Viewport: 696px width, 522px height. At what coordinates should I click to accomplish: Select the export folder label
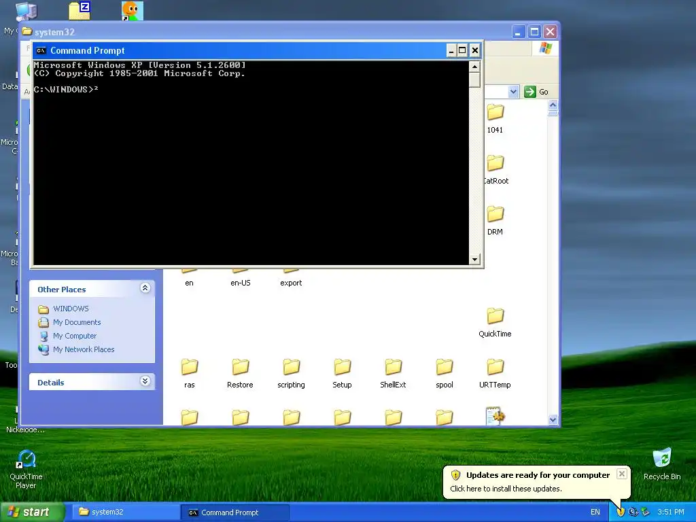click(291, 283)
